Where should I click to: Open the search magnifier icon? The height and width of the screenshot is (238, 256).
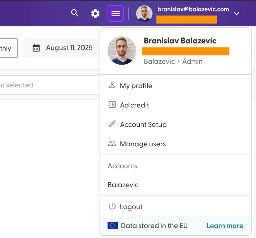click(75, 13)
